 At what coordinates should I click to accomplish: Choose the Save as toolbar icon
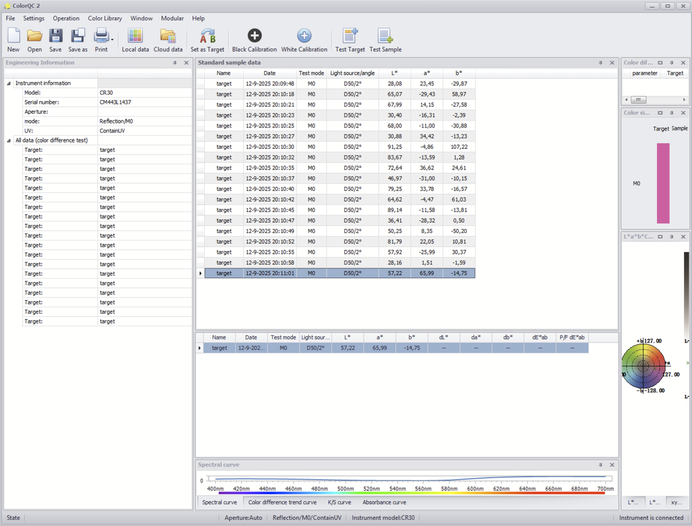78,40
